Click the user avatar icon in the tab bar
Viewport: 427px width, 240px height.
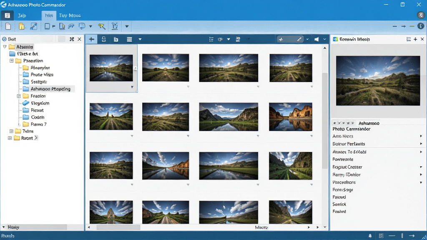point(421,15)
